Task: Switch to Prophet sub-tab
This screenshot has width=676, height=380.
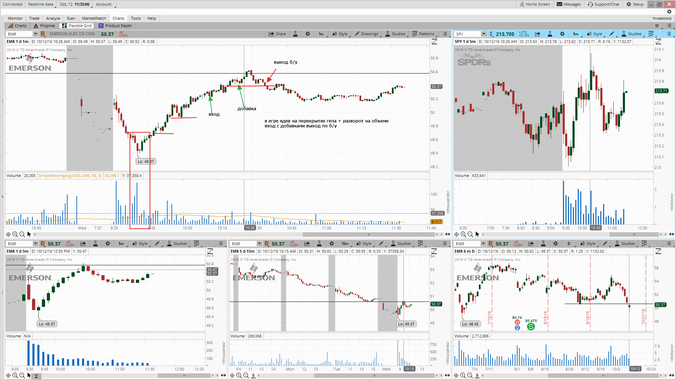Action: click(44, 26)
